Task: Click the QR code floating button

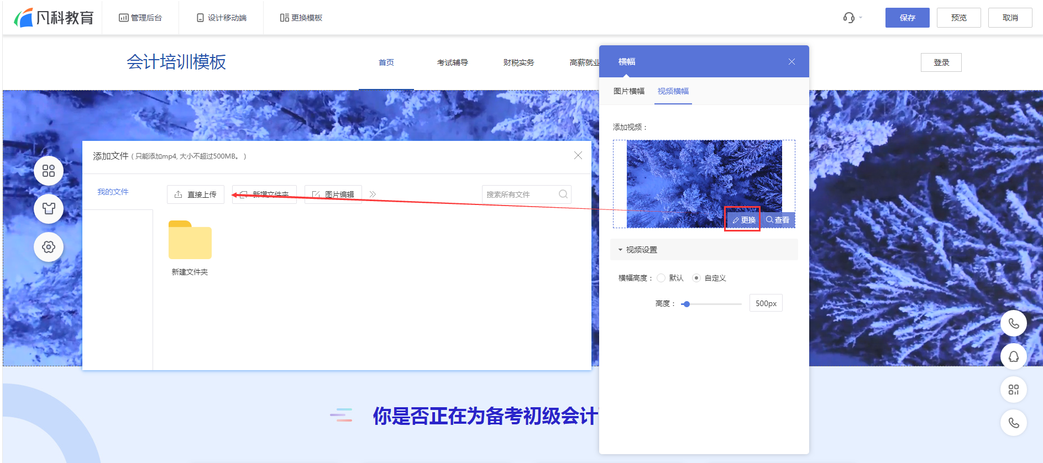Action: tap(1014, 390)
